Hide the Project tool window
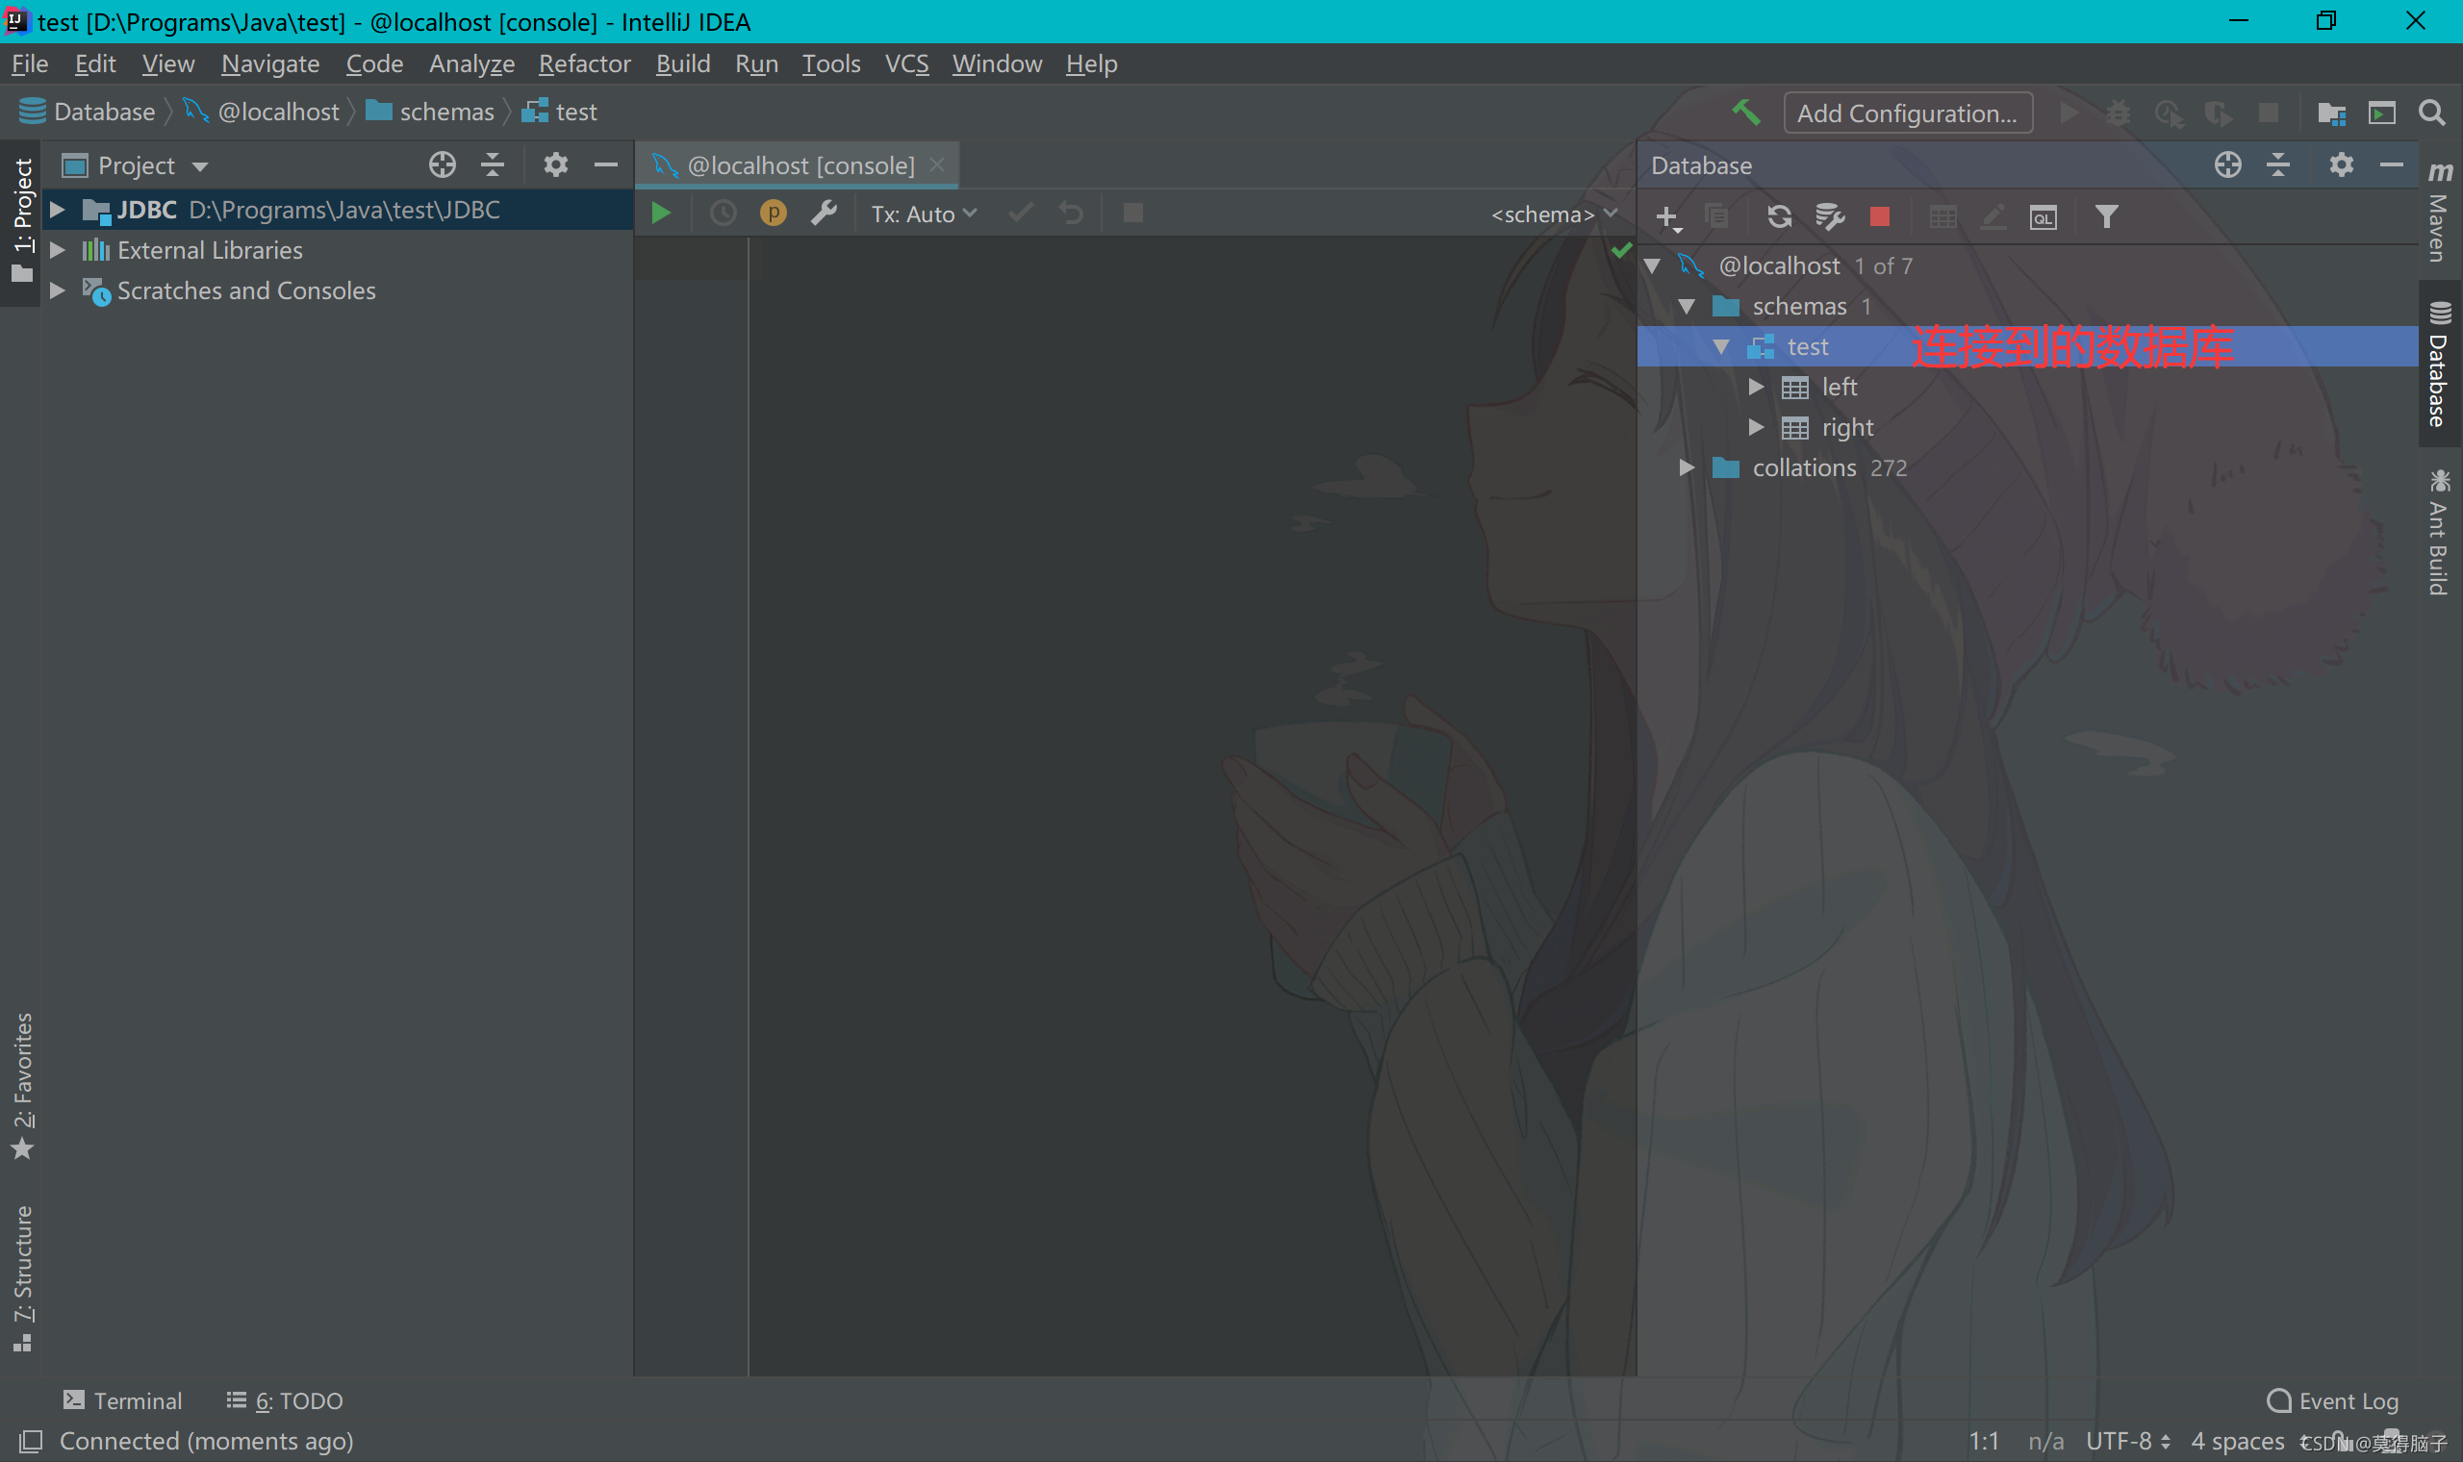The image size is (2463, 1462). pos(606,164)
